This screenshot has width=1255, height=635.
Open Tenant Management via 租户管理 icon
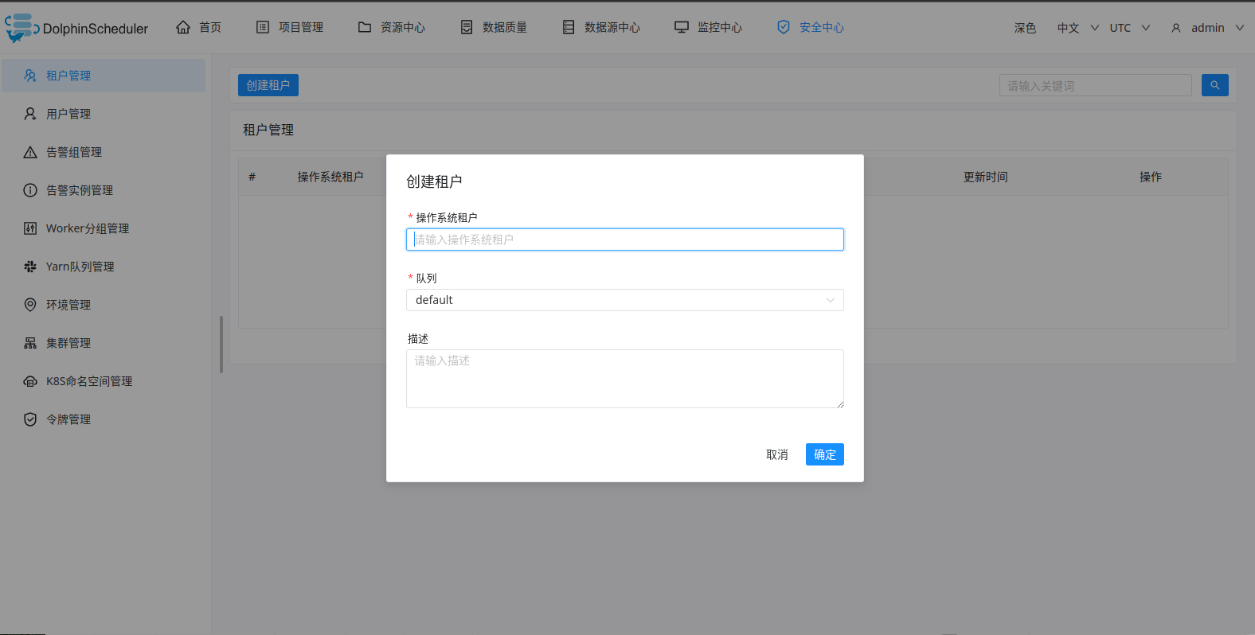pyautogui.click(x=30, y=76)
